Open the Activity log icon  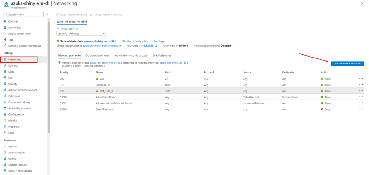(5, 28)
